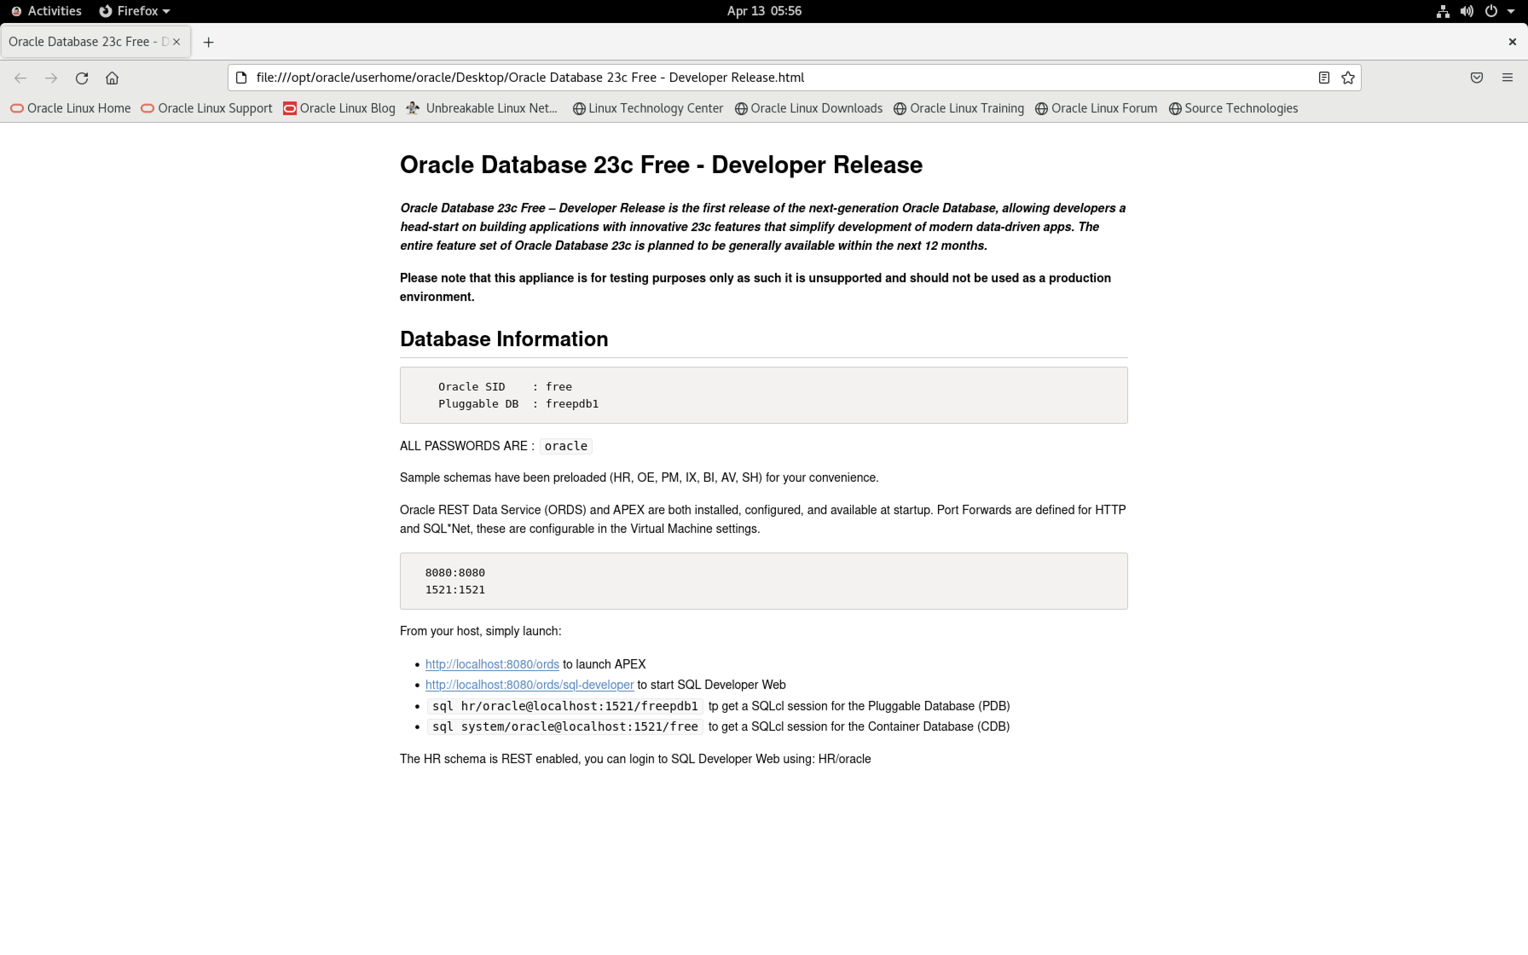Click the page info icon in address bar
Image resolution: width=1528 pixels, height=955 pixels.
(x=241, y=78)
